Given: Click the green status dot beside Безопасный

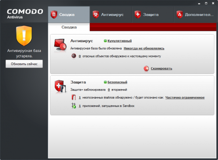Looking at the screenshot, I should click(x=105, y=82).
